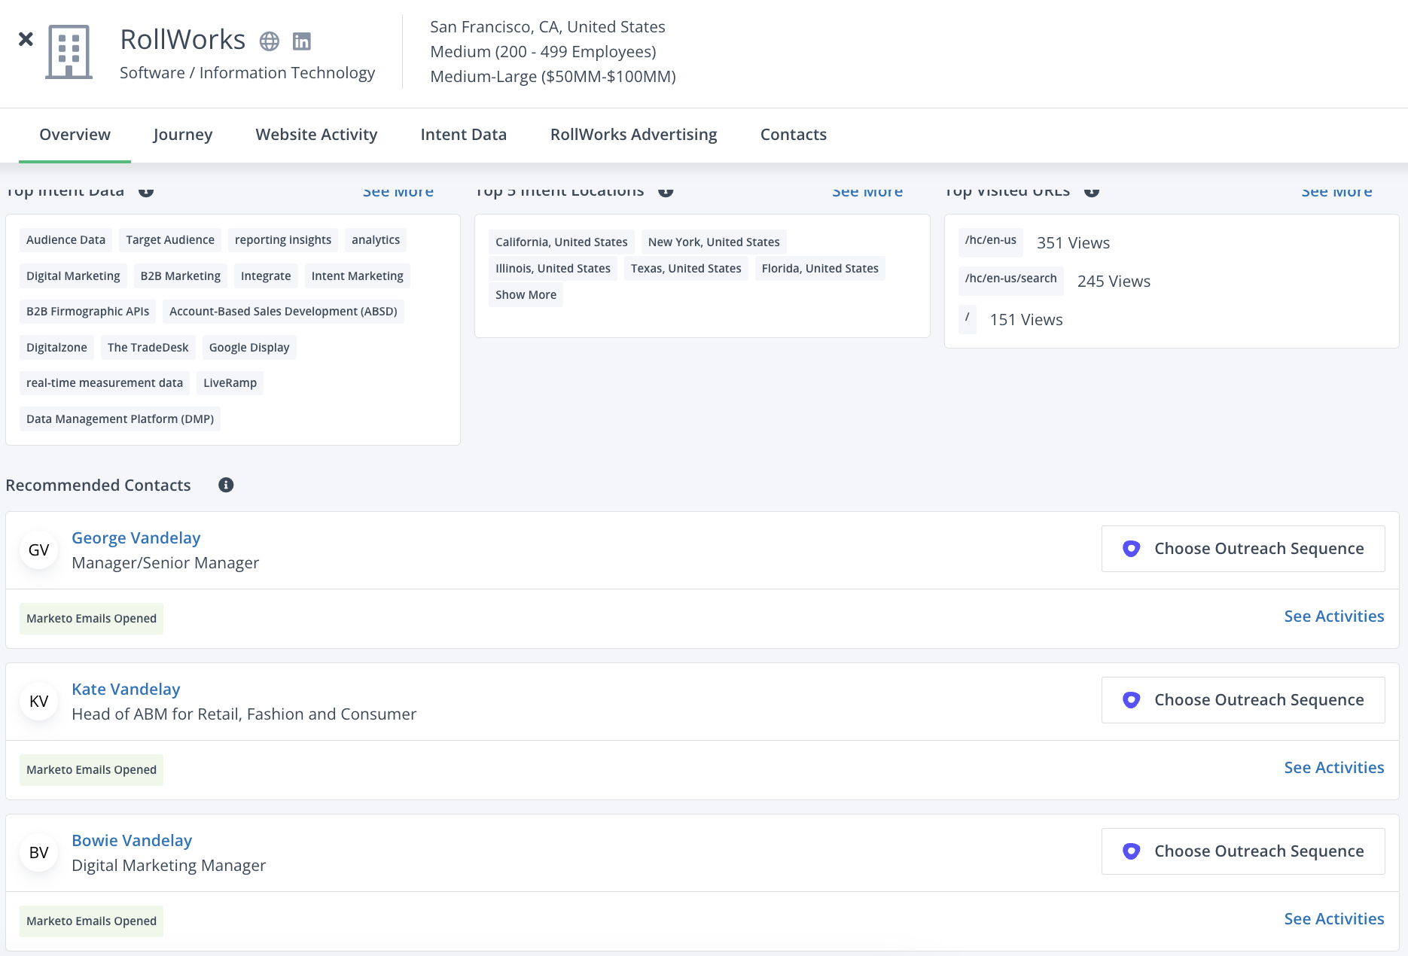1408x956 pixels.
Task: Open Bowie Vandelay's contact profile
Action: [132, 840]
